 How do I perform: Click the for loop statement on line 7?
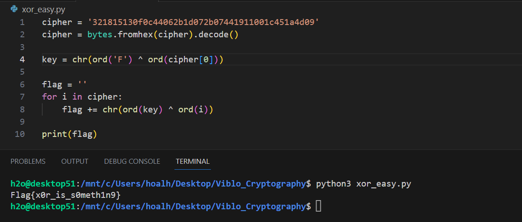tap(82, 97)
